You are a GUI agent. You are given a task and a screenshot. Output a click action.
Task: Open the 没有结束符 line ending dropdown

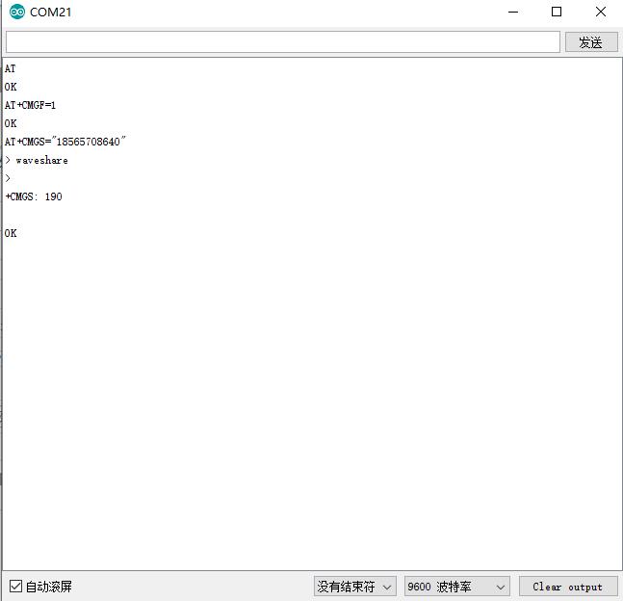[x=354, y=587]
